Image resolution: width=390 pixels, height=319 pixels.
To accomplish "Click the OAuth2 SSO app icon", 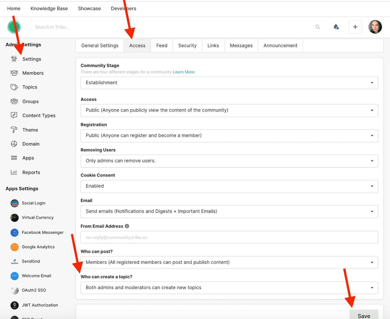I will [x=14, y=290].
